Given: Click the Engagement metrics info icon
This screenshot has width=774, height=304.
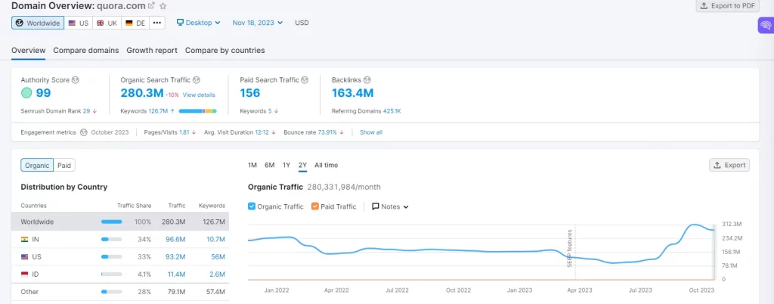Looking at the screenshot, I should (83, 132).
